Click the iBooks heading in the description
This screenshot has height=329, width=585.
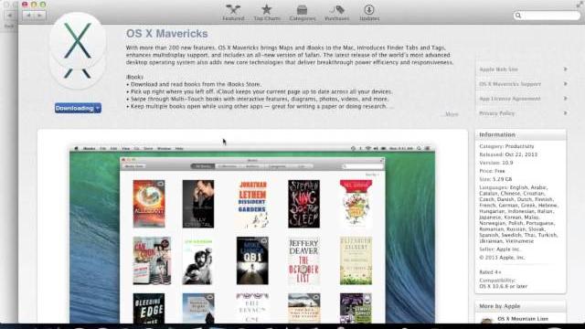134,77
